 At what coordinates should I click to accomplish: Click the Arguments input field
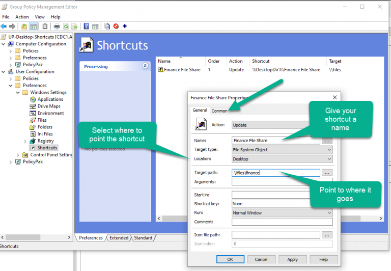pos(282,182)
